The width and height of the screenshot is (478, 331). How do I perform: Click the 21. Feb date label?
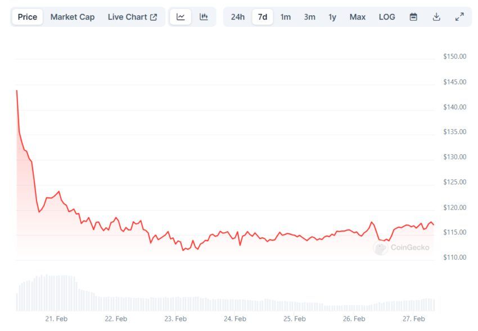pyautogui.click(x=57, y=319)
